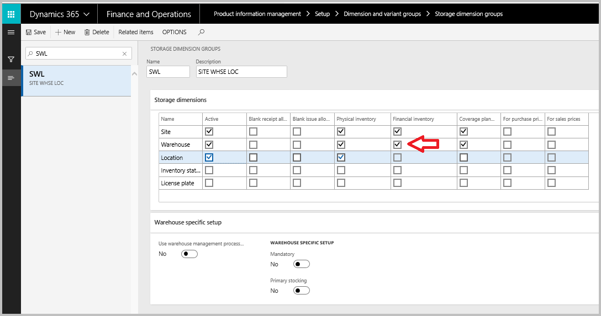Viewport: 601px width, 316px height.
Task: Collapse the Warehouse specific setup section header
Action: [x=188, y=222]
